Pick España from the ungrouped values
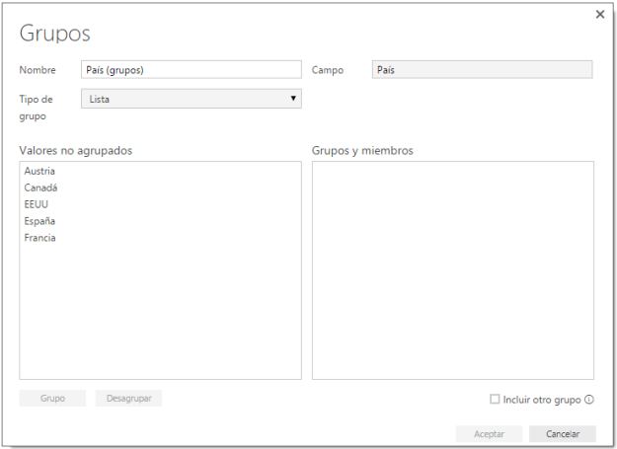The width and height of the screenshot is (617, 449). pos(39,221)
